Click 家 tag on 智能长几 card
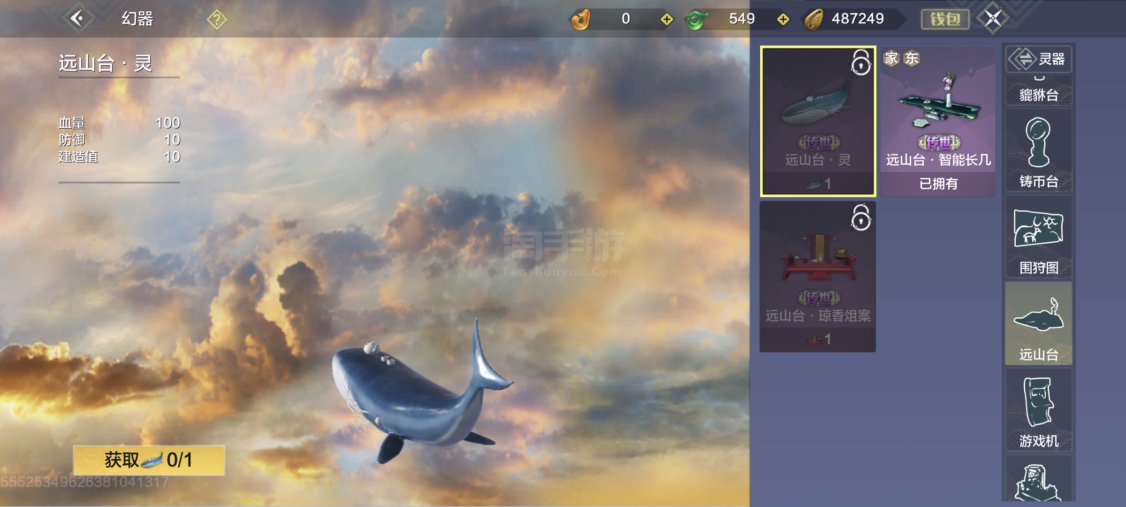This screenshot has width=1126, height=507. (x=891, y=58)
